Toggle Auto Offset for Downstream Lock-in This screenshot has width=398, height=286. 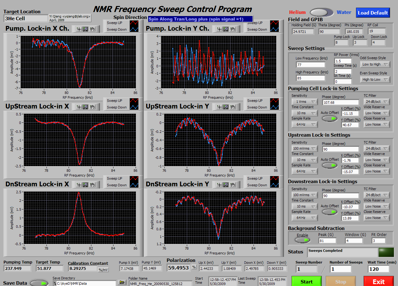[330, 212]
